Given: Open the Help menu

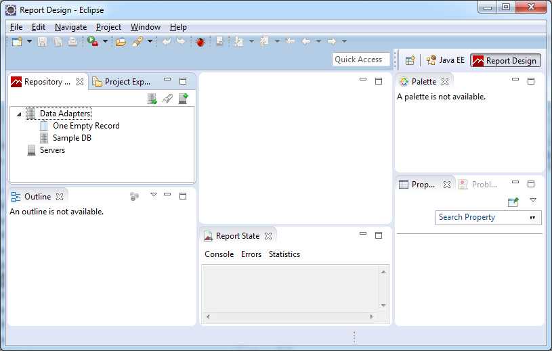Looking at the screenshot, I should coord(178,27).
